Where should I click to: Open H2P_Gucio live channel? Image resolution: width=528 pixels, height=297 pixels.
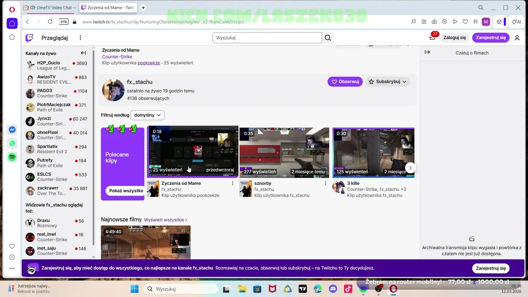pyautogui.click(x=57, y=65)
